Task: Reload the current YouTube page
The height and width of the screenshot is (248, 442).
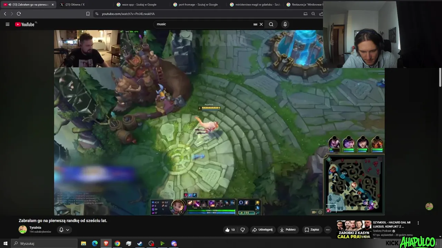Action: click(19, 14)
